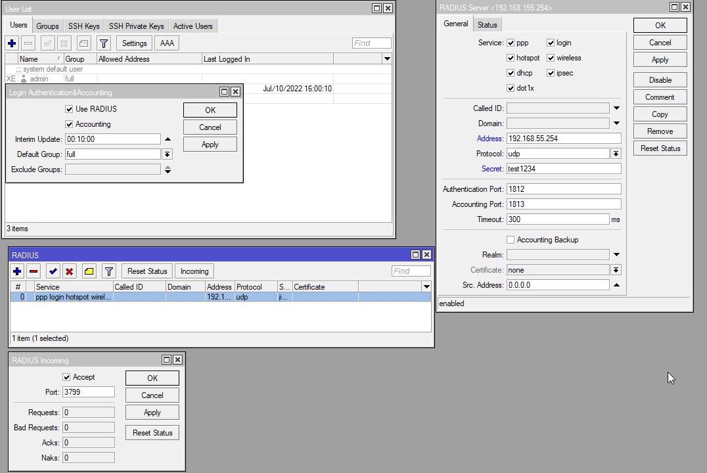Open the Default Group dropdown
707x473 pixels.
[x=168, y=154]
